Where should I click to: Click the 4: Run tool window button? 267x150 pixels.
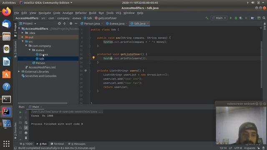point(42,144)
